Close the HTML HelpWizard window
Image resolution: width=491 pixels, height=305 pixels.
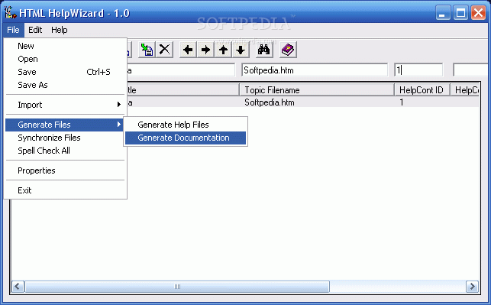pos(479,13)
